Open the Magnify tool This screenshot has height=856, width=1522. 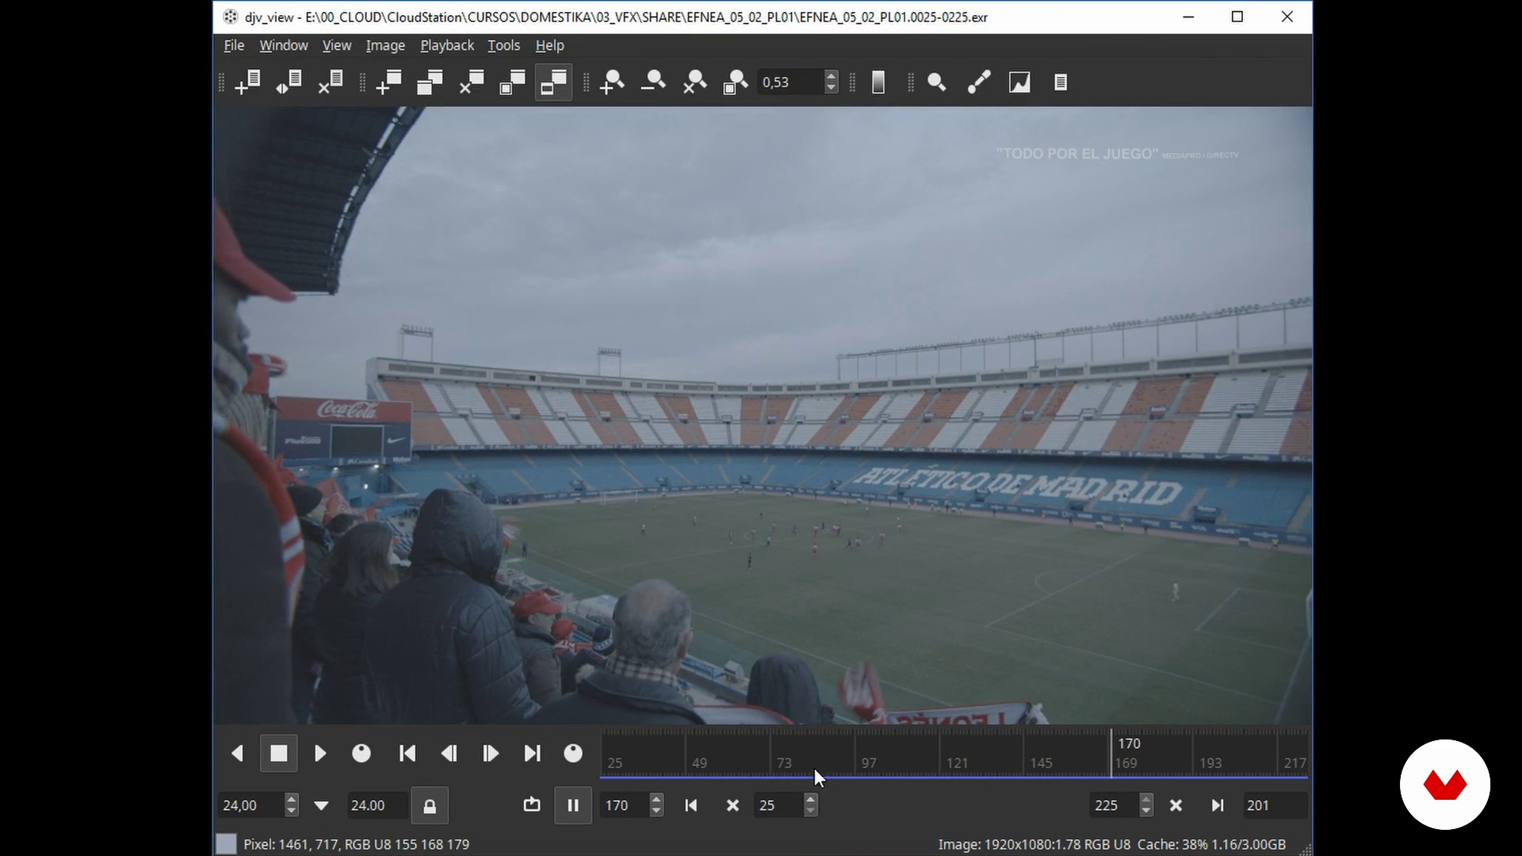[937, 82]
